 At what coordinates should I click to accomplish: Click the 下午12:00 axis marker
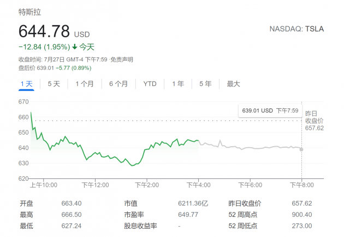(x=95, y=185)
